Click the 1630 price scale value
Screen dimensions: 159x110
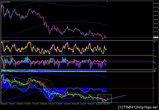(x=156, y=15)
